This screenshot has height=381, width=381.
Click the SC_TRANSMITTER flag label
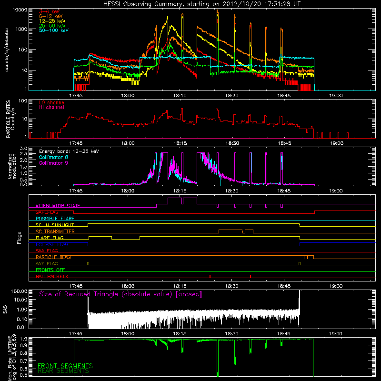tap(55, 231)
